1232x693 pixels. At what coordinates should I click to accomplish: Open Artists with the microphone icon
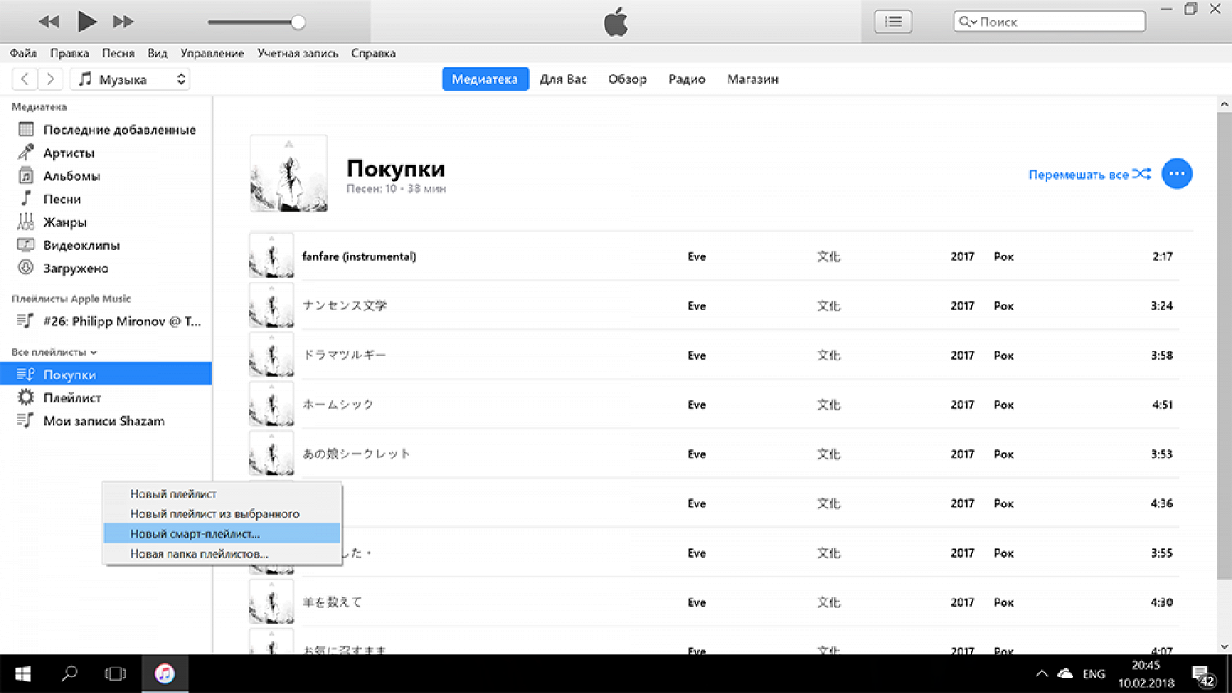click(68, 153)
